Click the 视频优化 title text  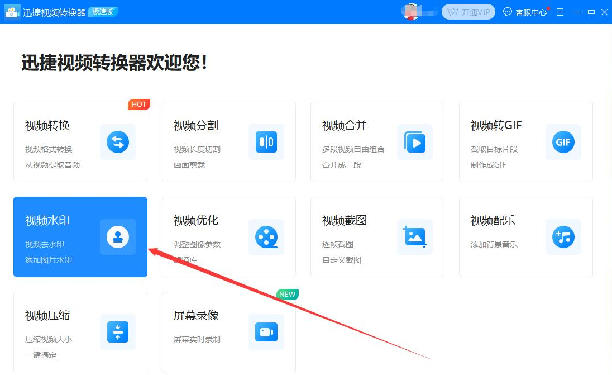point(196,220)
